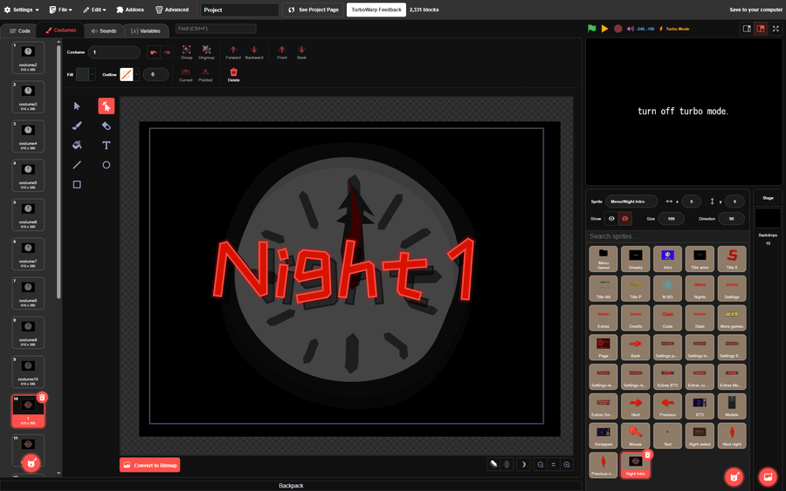
Task: Pick the Eraser tool
Action: pyautogui.click(x=107, y=126)
